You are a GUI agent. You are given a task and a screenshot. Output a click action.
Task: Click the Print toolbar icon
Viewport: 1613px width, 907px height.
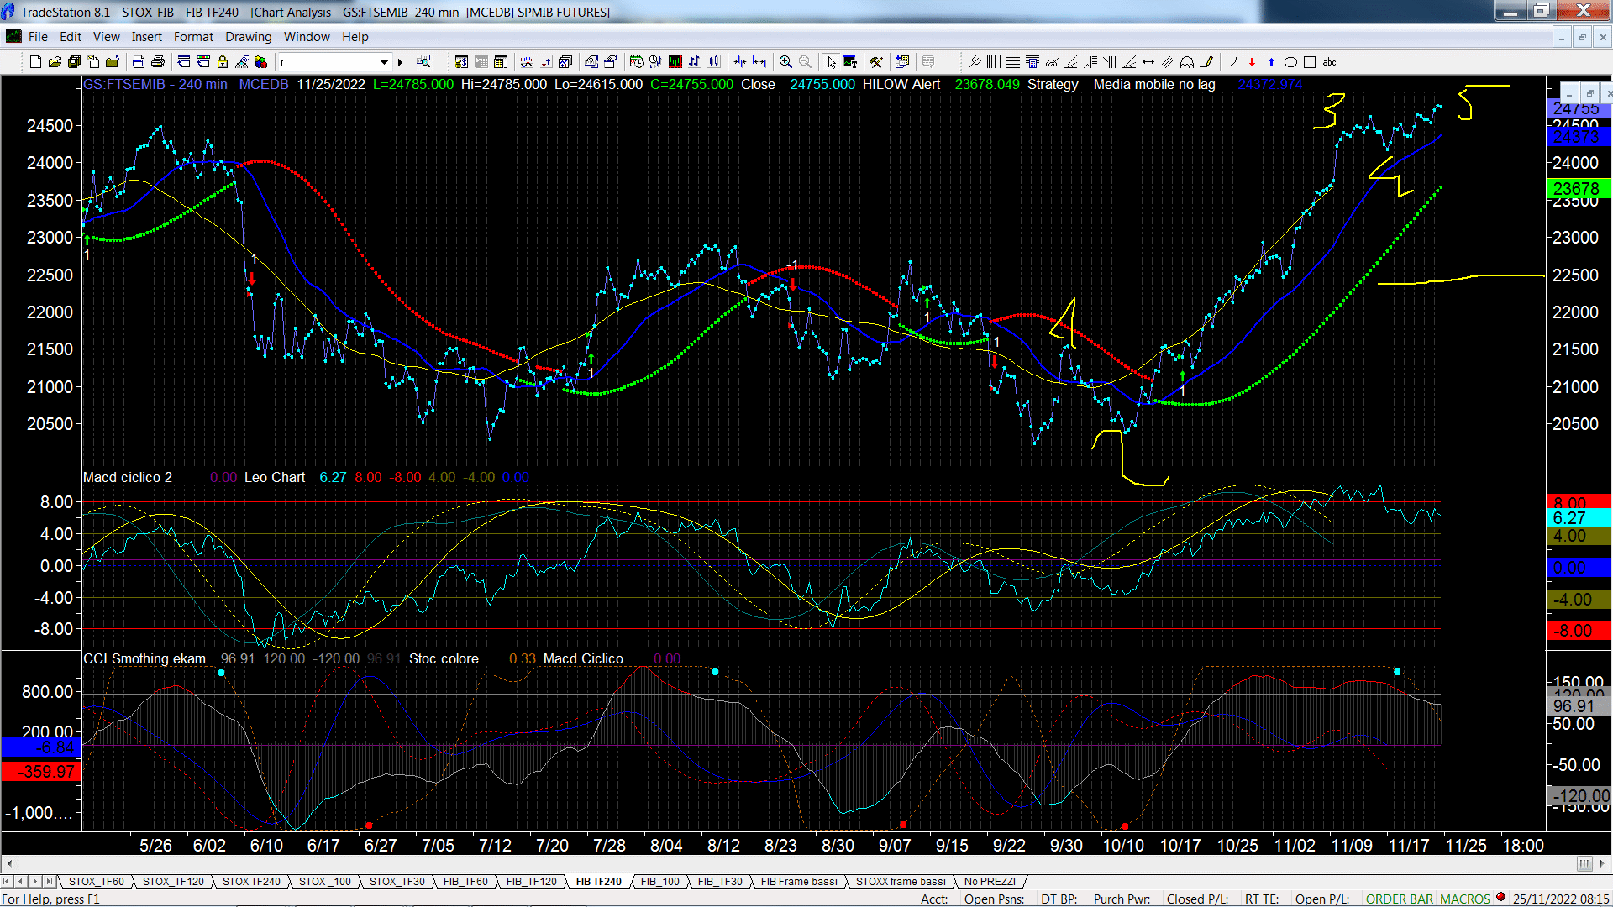157,62
